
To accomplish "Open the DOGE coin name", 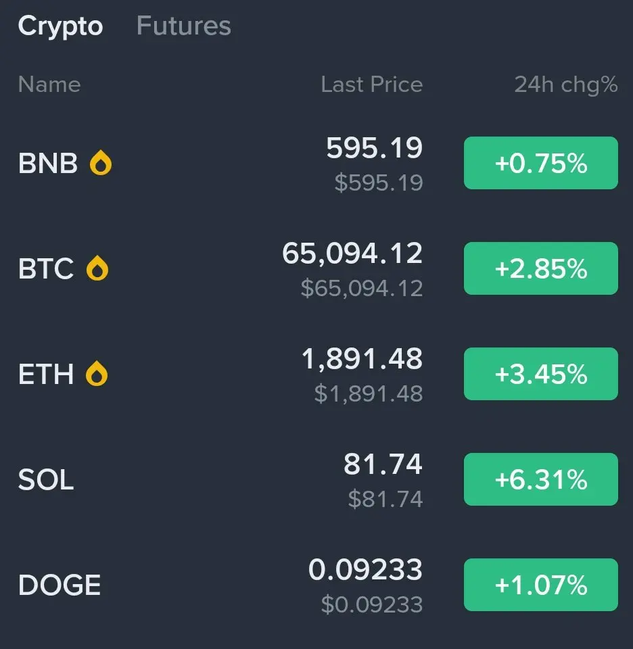I will tap(60, 585).
